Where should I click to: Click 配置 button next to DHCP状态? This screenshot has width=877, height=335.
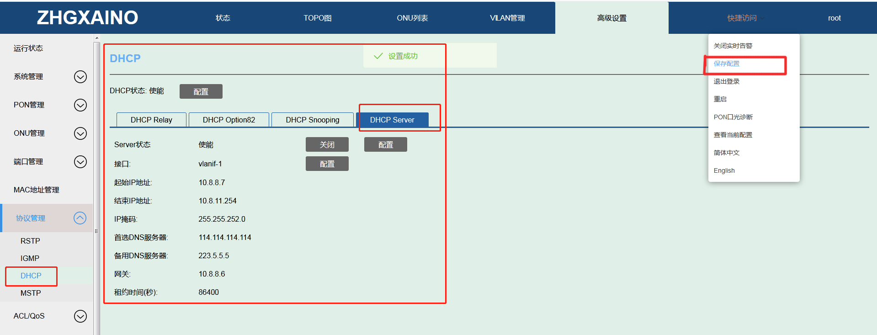pos(201,91)
